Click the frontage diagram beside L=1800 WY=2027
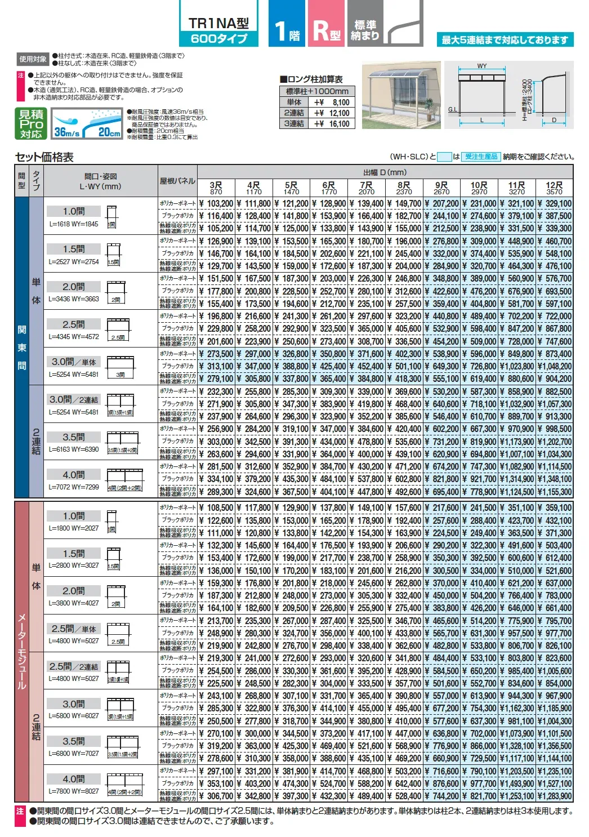Image resolution: width=589 pixels, height=837 pixels. coord(111,521)
